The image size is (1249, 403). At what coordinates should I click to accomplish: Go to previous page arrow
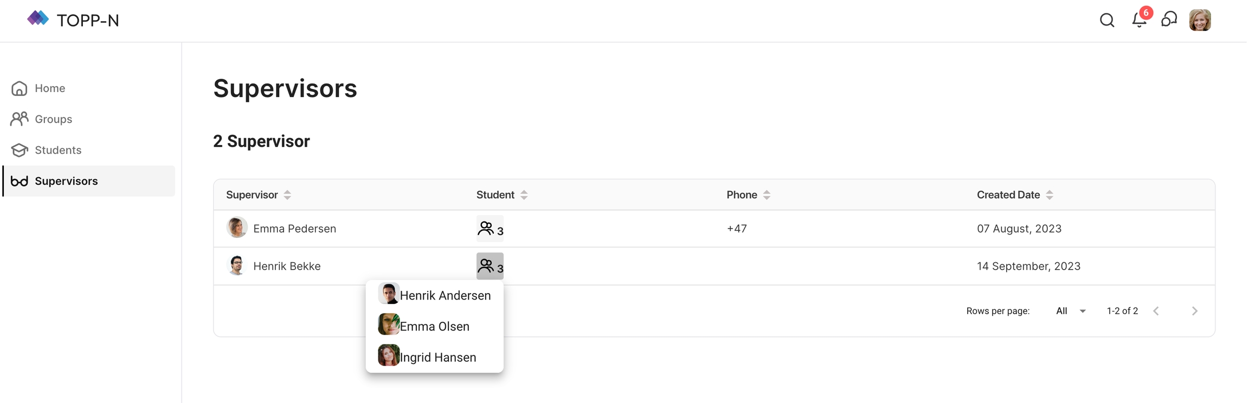click(x=1156, y=311)
